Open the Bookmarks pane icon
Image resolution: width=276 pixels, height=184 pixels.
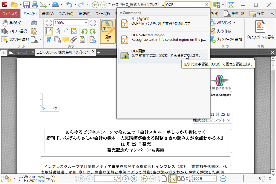click(x=49, y=40)
